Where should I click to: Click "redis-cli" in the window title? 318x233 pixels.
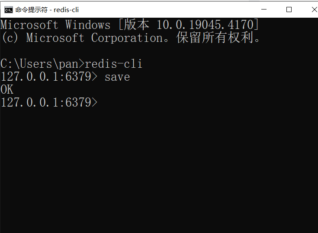click(x=66, y=9)
